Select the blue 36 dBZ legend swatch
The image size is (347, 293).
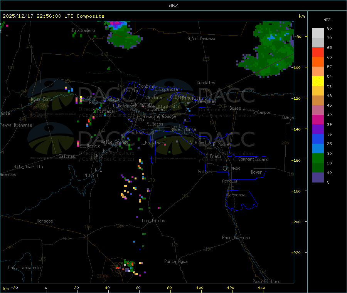click(318, 139)
